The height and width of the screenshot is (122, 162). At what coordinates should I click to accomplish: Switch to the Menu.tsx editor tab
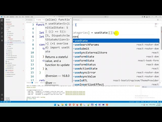pyautogui.click(x=77, y=20)
